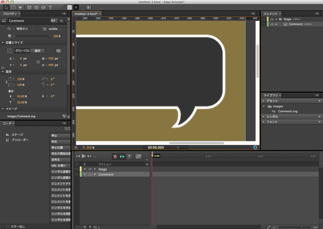Open the 常時オン display dropdown
The height and width of the screenshot is (229, 323).
[25, 29]
